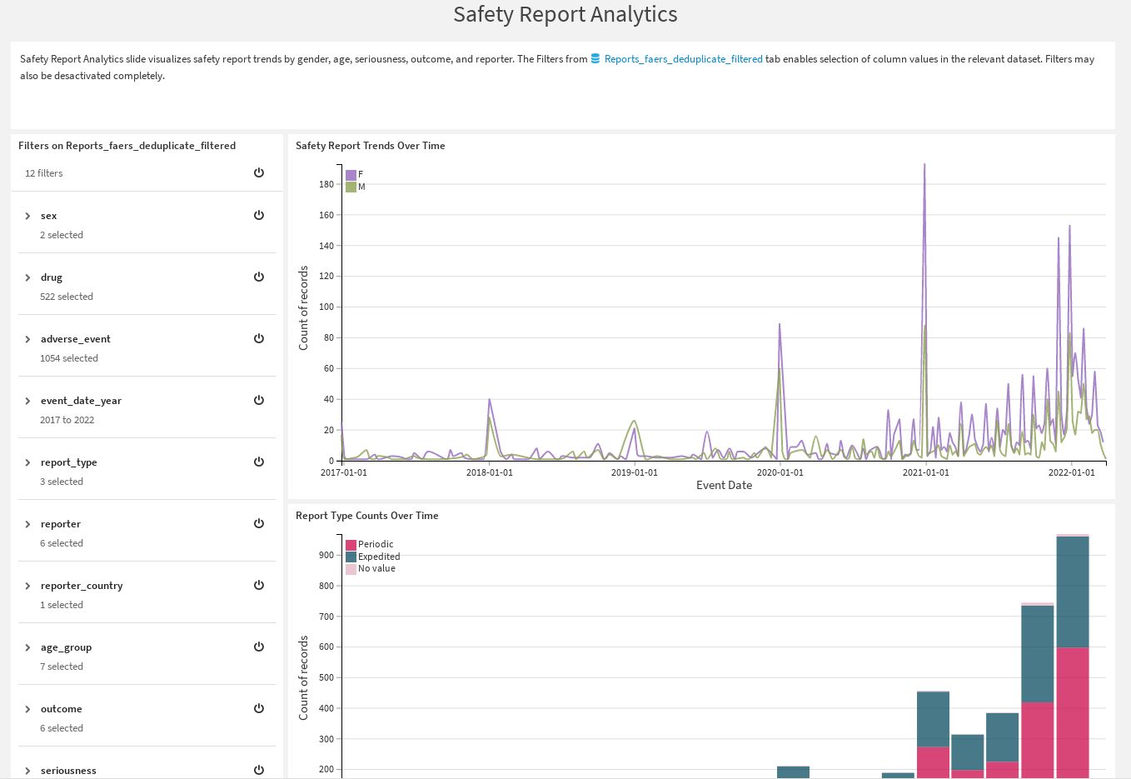Expand the sex filter section

[x=27, y=216]
